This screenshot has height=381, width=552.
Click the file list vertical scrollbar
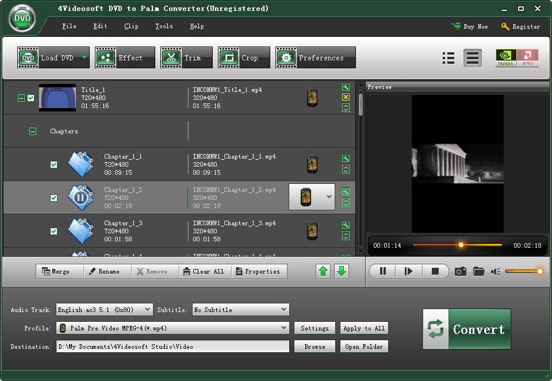point(361,103)
